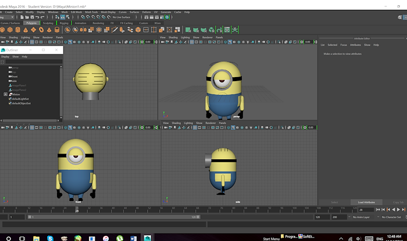Click the New Scene toolbar icon
This screenshot has width=407, height=241.
pos(22,17)
